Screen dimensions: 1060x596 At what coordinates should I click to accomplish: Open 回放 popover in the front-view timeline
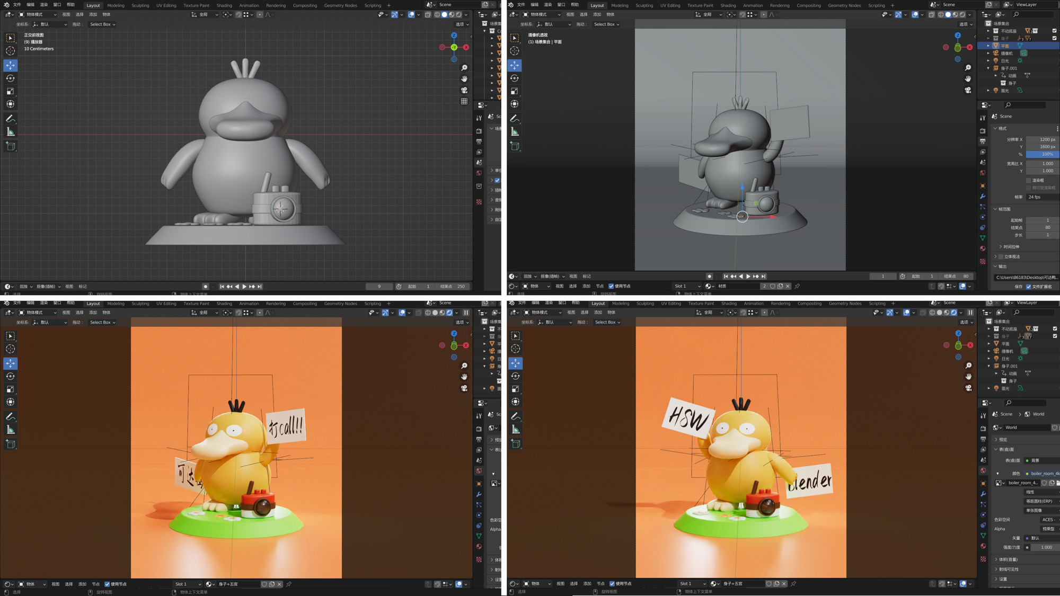tap(25, 287)
